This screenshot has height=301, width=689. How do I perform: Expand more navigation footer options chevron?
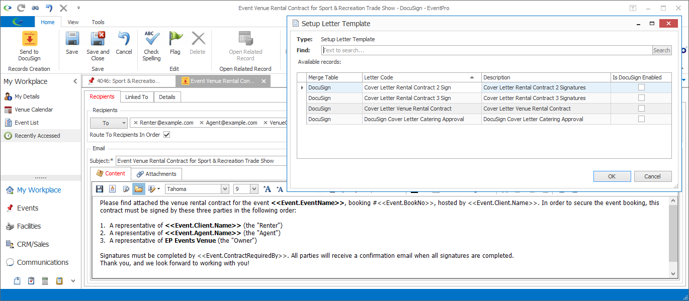point(73,281)
